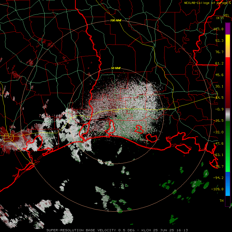The width and height of the screenshot is (232, 232).
Task: Click the TH legend label
Action: coord(221,201)
